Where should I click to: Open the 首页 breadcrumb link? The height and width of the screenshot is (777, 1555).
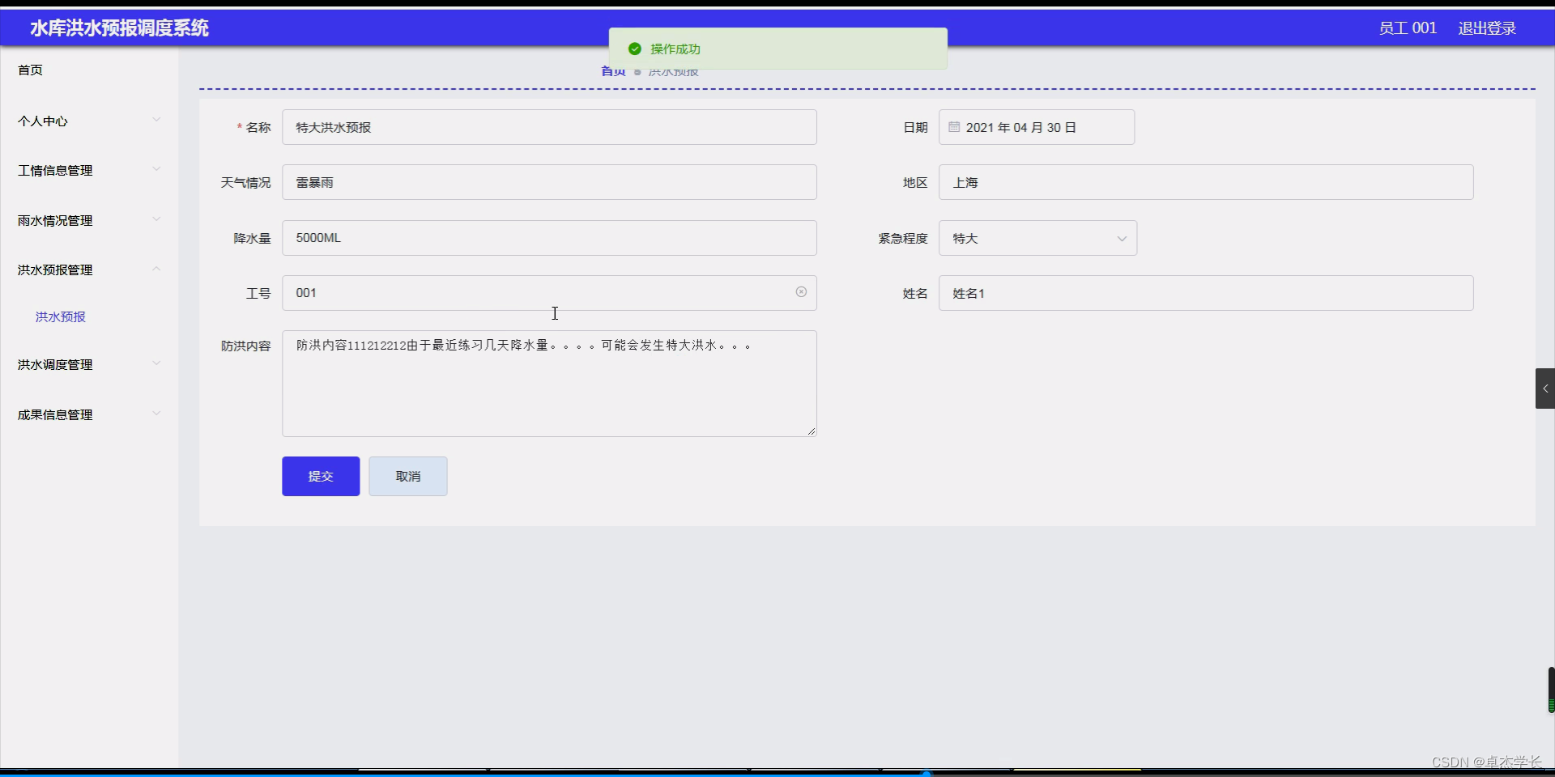(x=612, y=70)
